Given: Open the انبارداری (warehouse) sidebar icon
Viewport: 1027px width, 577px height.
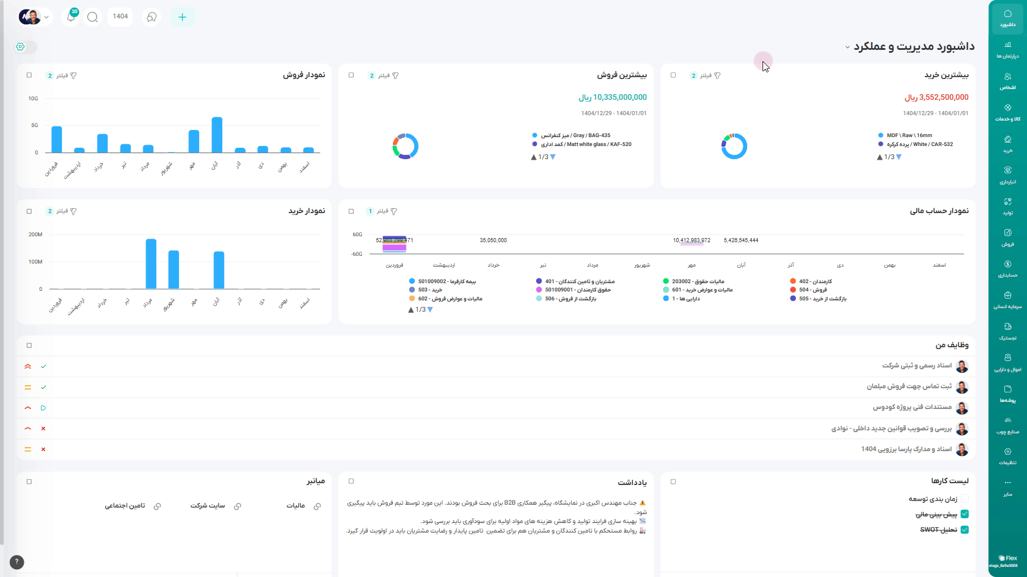Looking at the screenshot, I should [1007, 175].
